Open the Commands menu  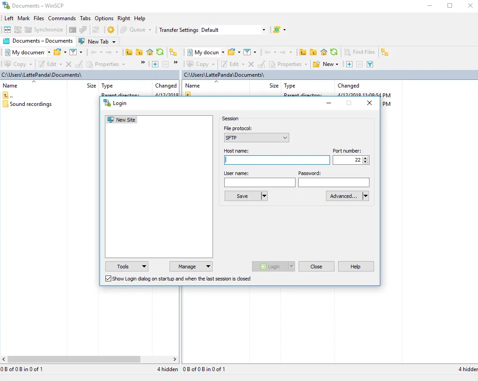[62, 18]
